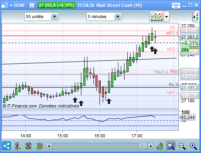
Task: Click the zoom in magnifier
Action: (x=193, y=146)
